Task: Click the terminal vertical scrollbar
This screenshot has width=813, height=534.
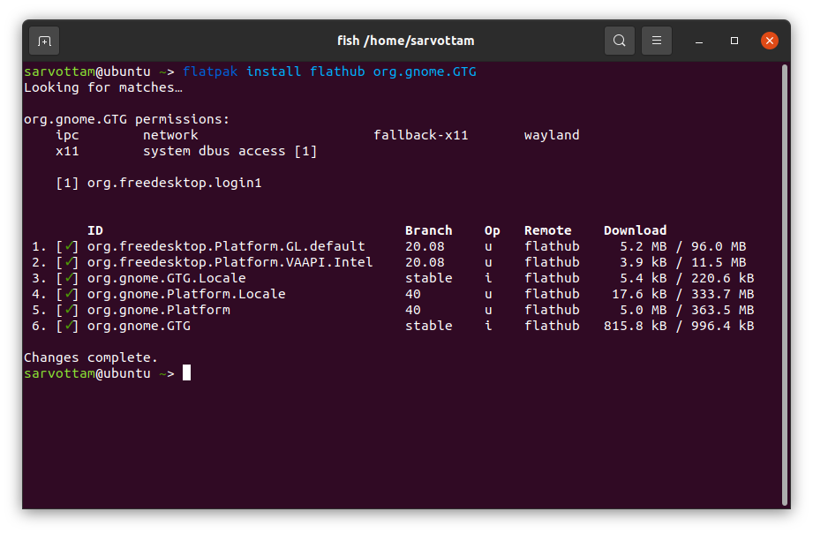Action: (x=784, y=282)
